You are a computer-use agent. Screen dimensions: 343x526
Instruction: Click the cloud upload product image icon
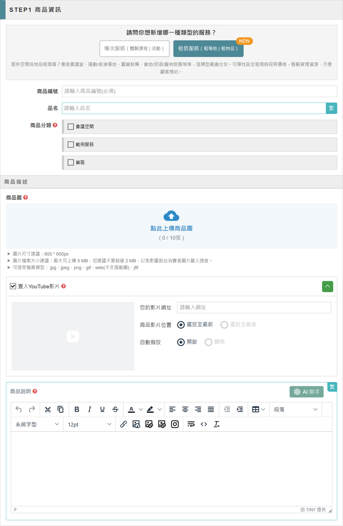coord(171,216)
